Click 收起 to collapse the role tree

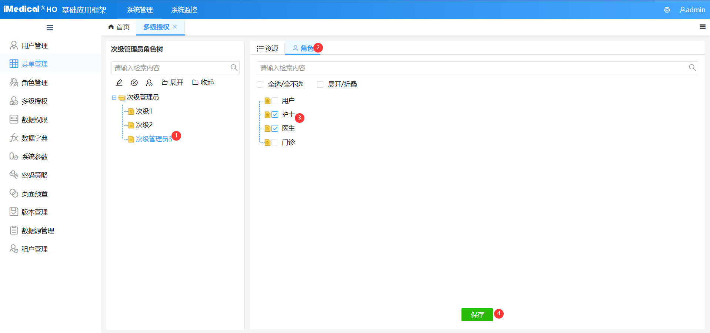tap(203, 82)
